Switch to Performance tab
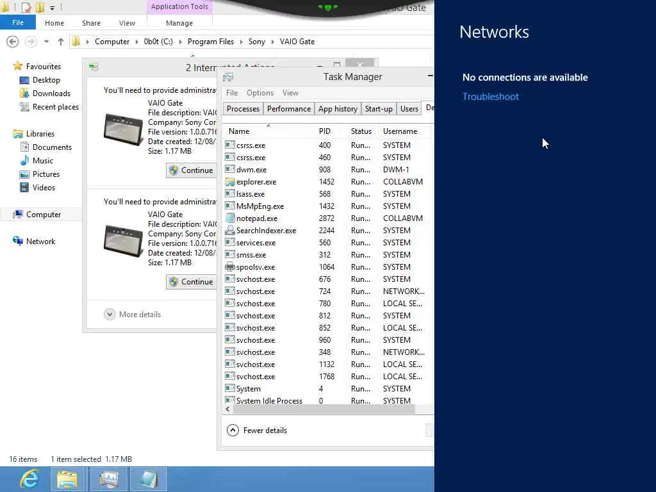The width and height of the screenshot is (656, 492). [289, 109]
